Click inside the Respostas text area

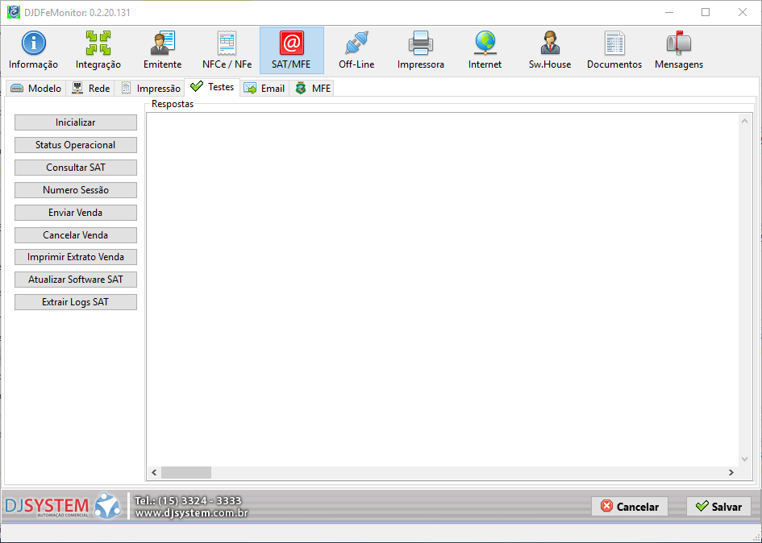(x=442, y=289)
